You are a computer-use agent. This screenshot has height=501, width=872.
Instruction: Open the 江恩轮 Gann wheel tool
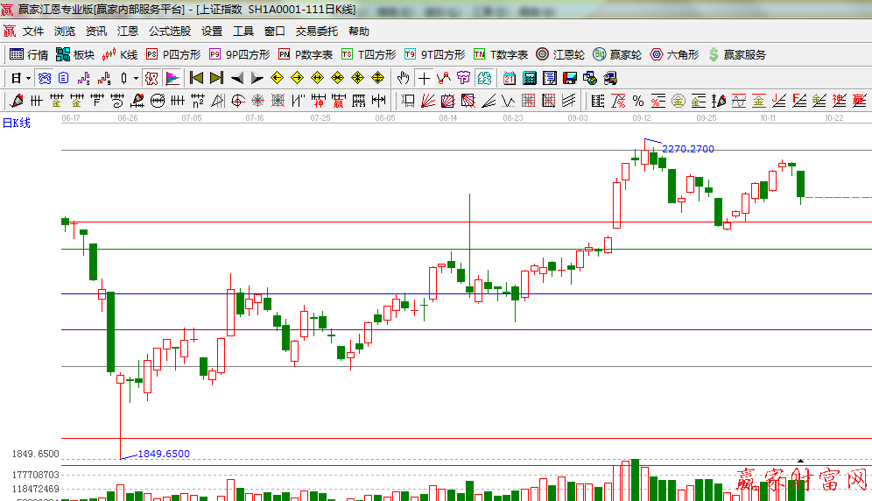(x=559, y=54)
